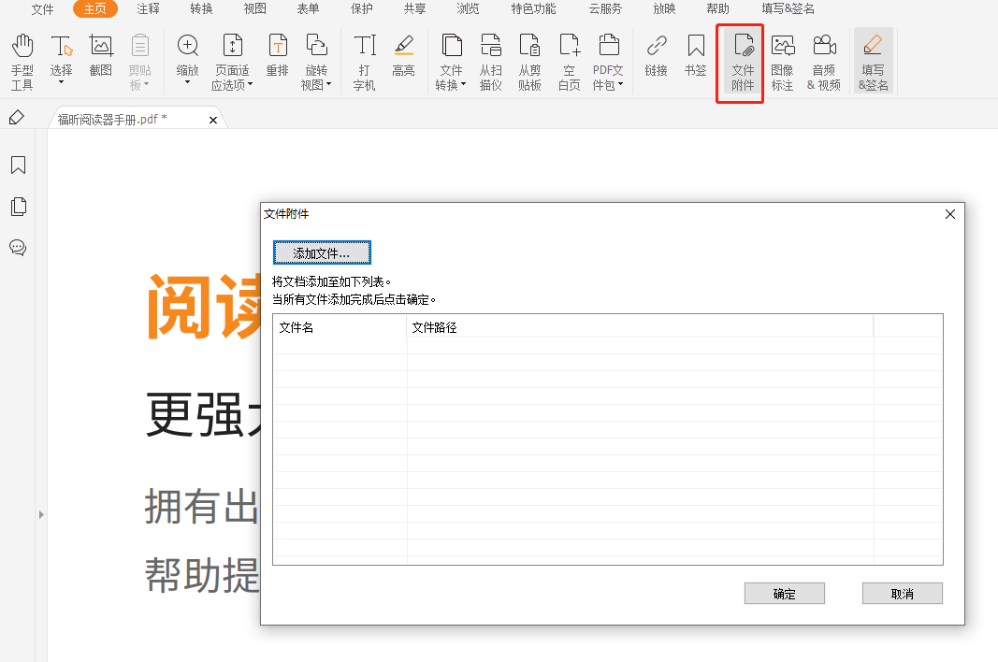
Task: Click the 截图 snapshot tool
Action: tap(100, 59)
